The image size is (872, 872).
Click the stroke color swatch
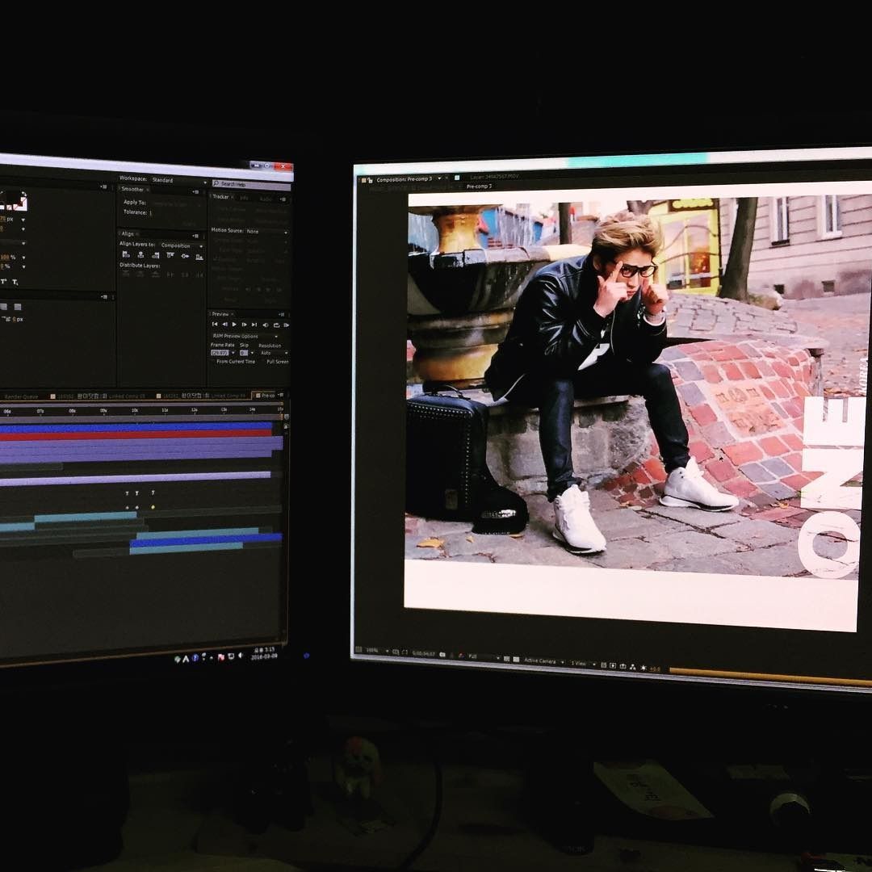click(20, 204)
